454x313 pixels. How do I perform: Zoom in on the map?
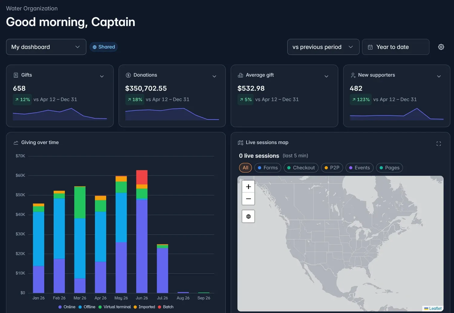tap(248, 187)
